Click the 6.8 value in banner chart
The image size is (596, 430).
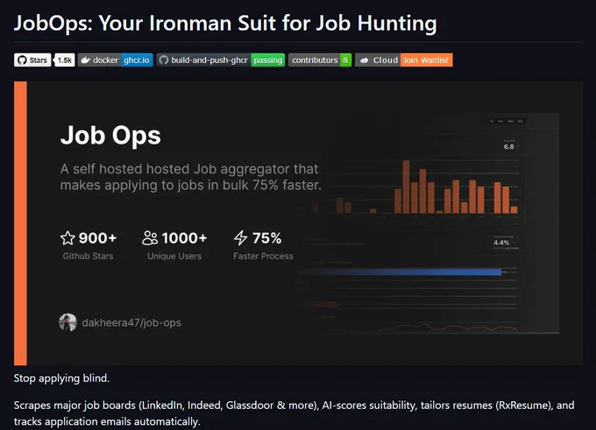pyautogui.click(x=509, y=146)
